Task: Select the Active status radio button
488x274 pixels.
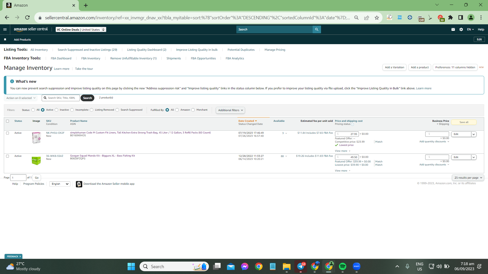Action: coord(43,110)
